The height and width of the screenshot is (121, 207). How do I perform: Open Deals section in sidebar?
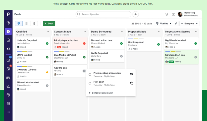tap(8, 31)
